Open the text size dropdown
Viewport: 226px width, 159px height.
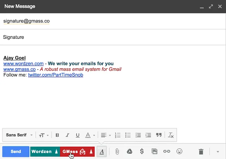(x=44, y=135)
